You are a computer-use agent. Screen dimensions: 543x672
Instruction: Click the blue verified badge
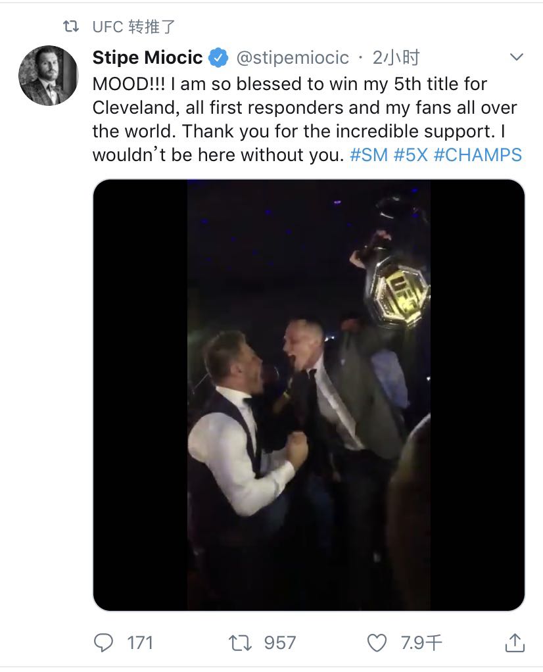(218, 57)
